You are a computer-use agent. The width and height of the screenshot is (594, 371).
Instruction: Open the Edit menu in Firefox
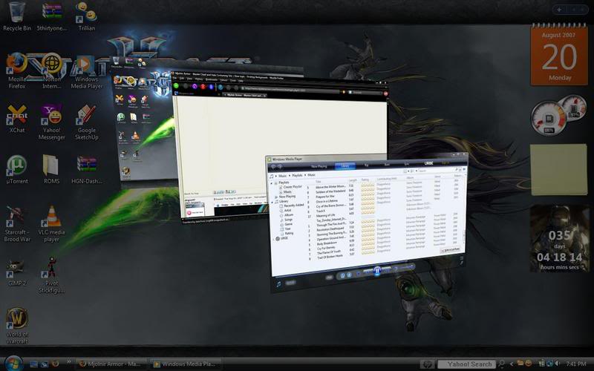(x=182, y=79)
